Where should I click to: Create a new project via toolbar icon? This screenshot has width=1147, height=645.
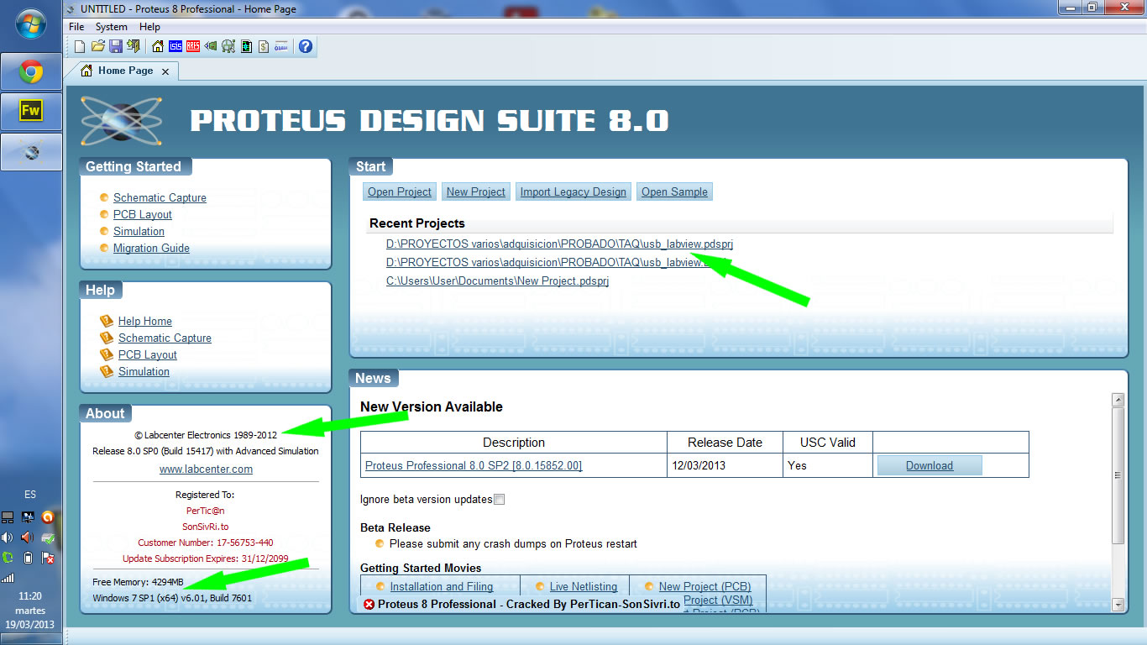tap(80, 46)
